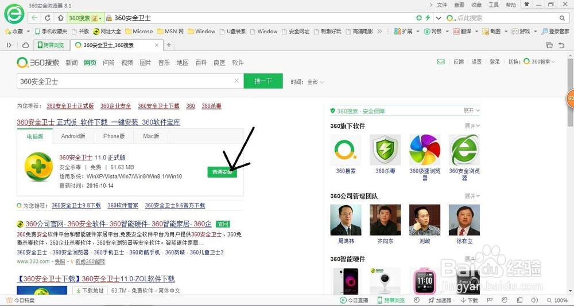Select the Mac版 tab
Image resolution: width=574 pixels, height=306 pixels.
coord(151,136)
